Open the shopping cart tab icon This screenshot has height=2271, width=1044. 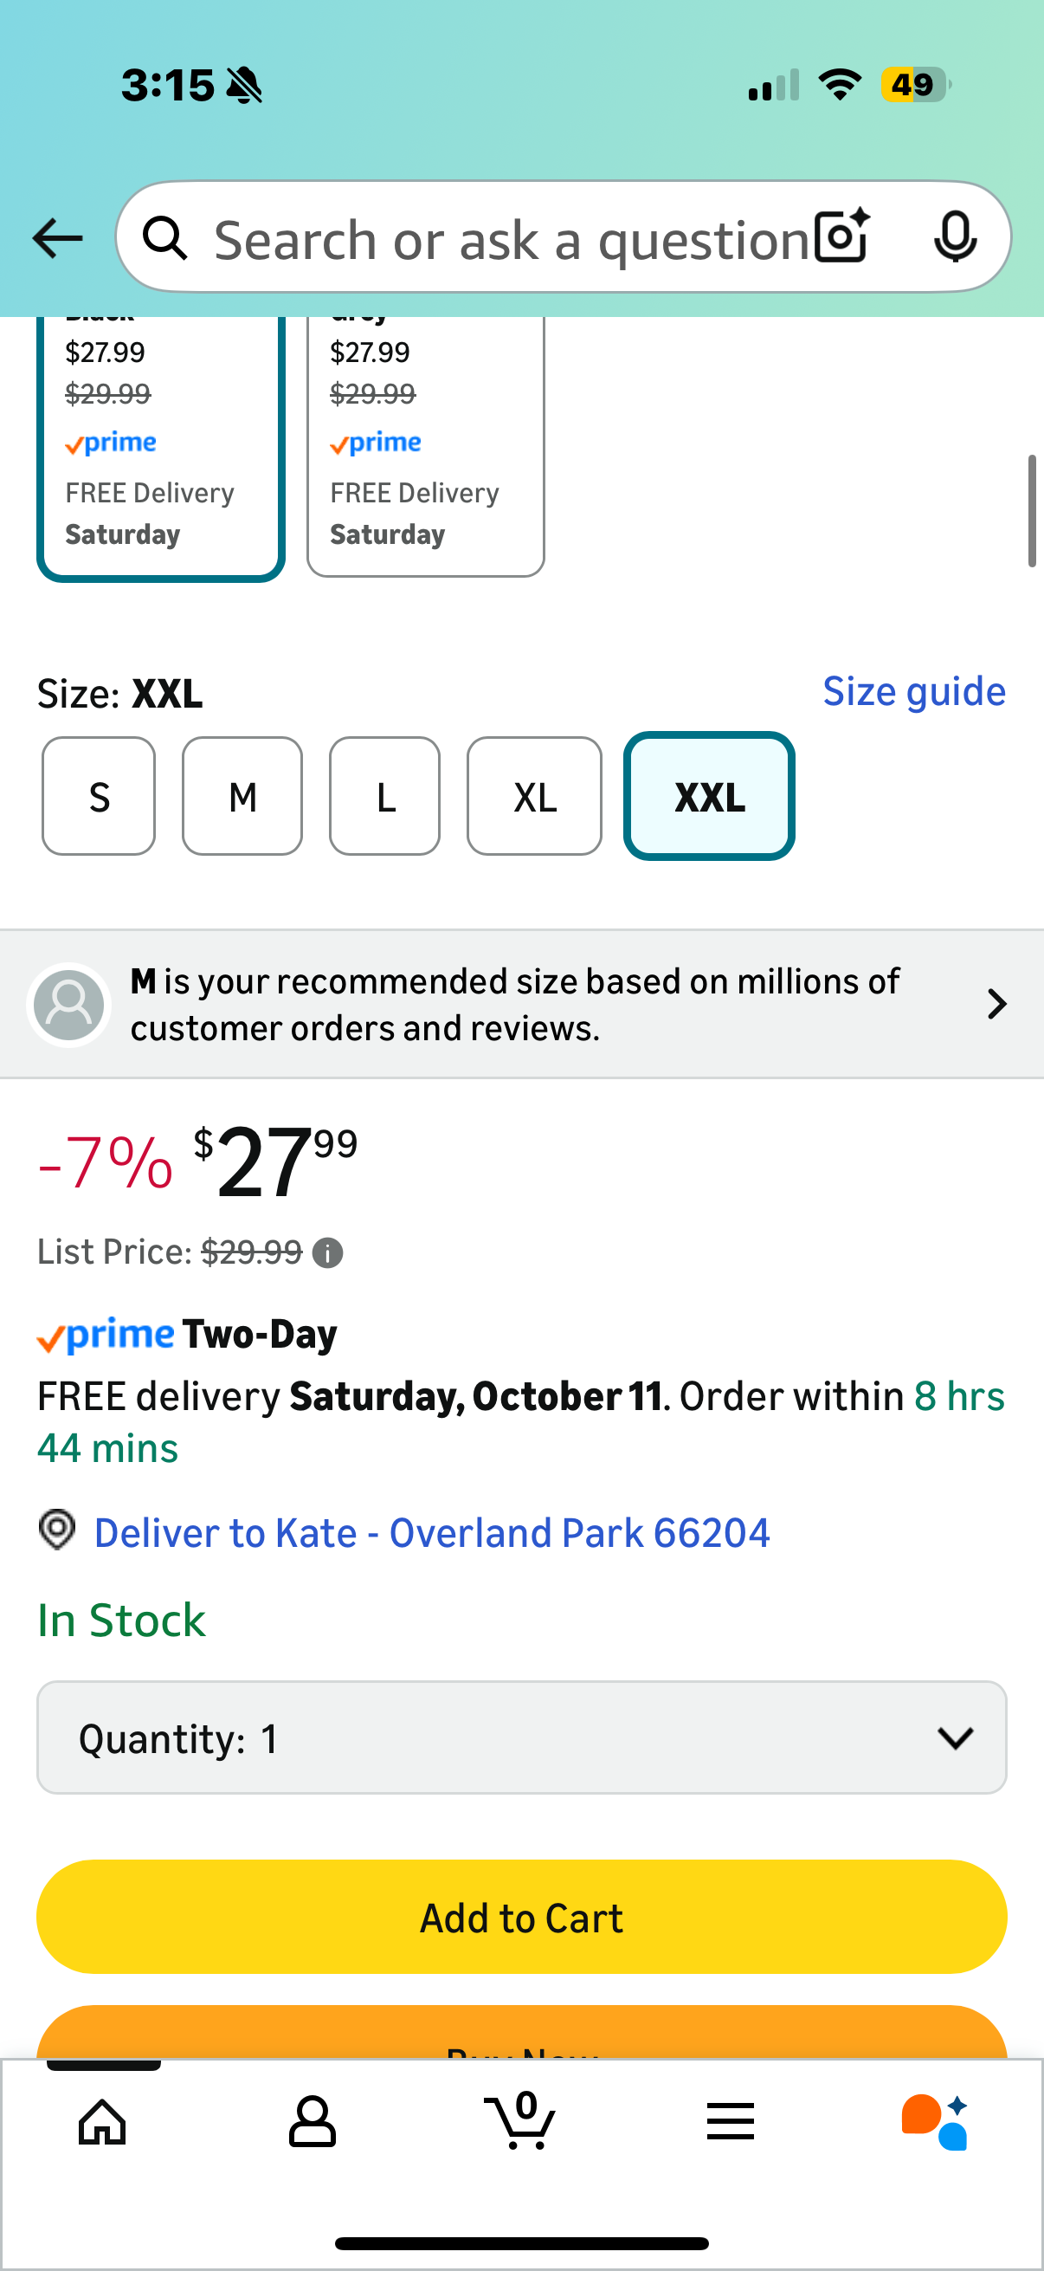[520, 2121]
